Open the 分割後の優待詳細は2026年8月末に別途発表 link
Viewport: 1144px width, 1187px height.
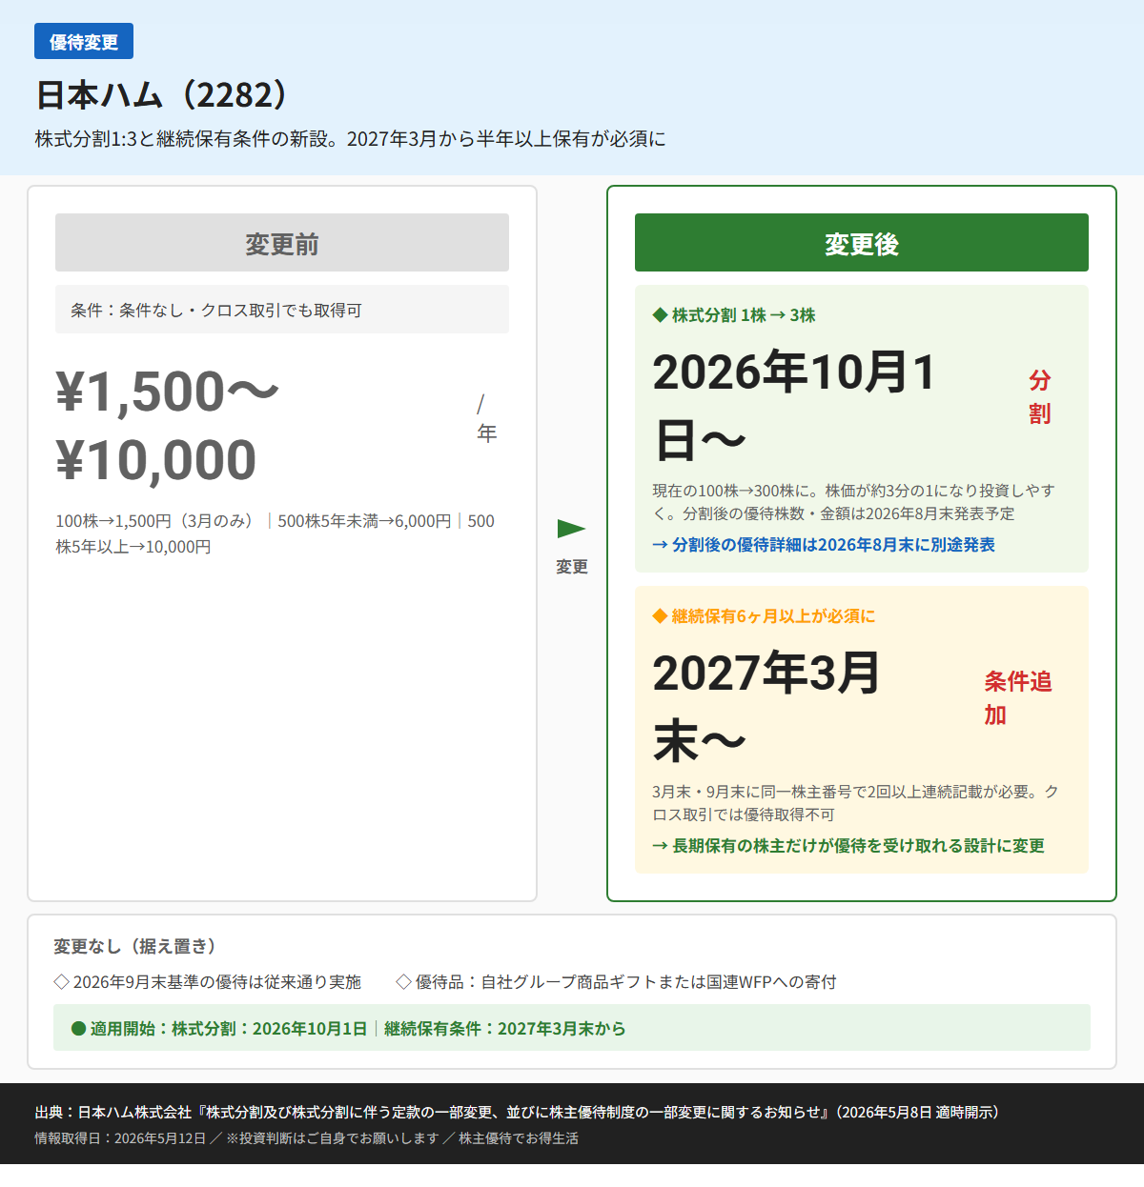pos(824,545)
